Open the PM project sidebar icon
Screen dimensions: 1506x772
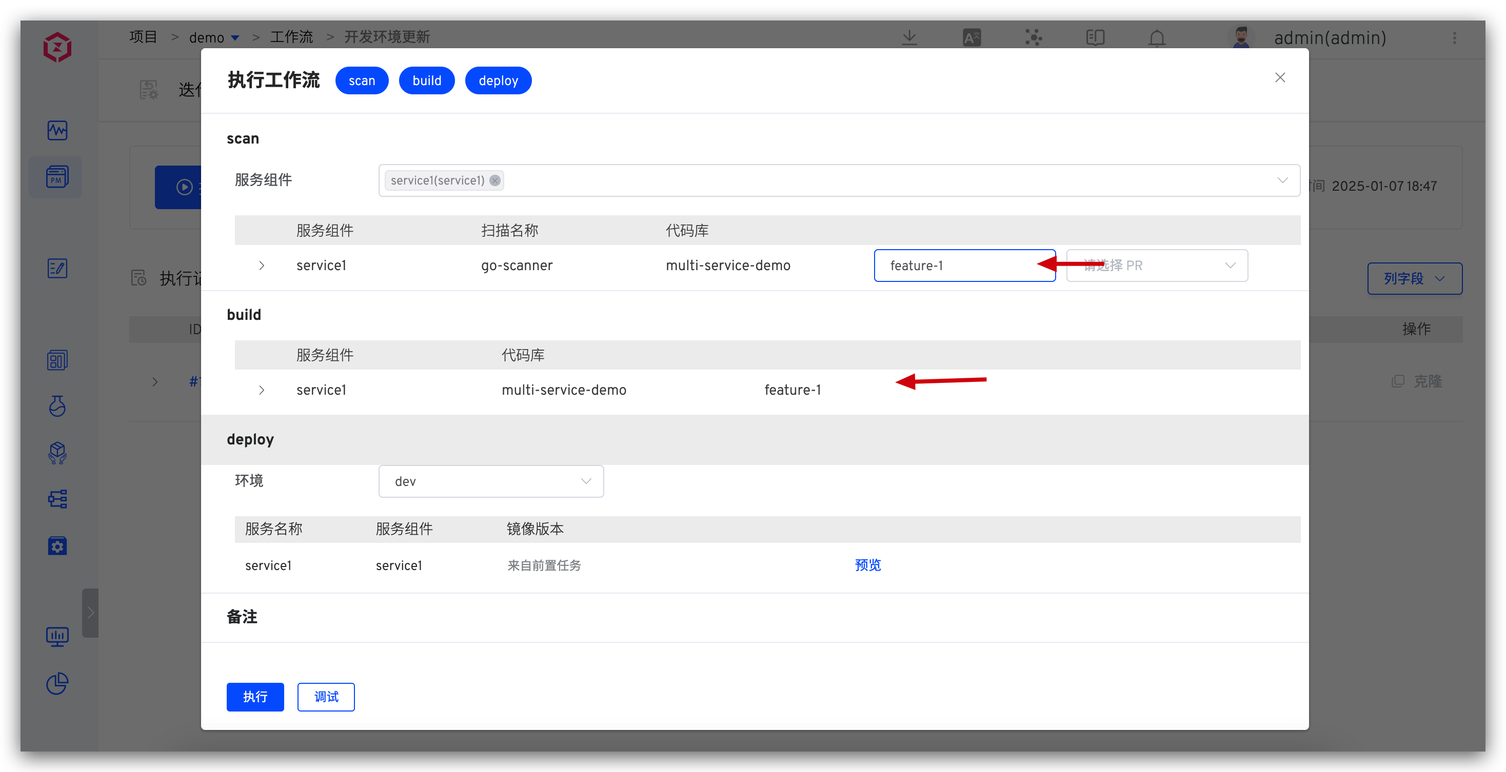pos(57,176)
